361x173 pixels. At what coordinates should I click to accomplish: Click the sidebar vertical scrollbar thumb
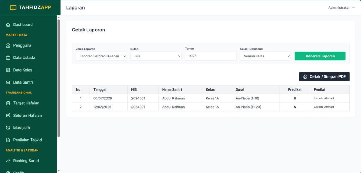(x=59, y=78)
